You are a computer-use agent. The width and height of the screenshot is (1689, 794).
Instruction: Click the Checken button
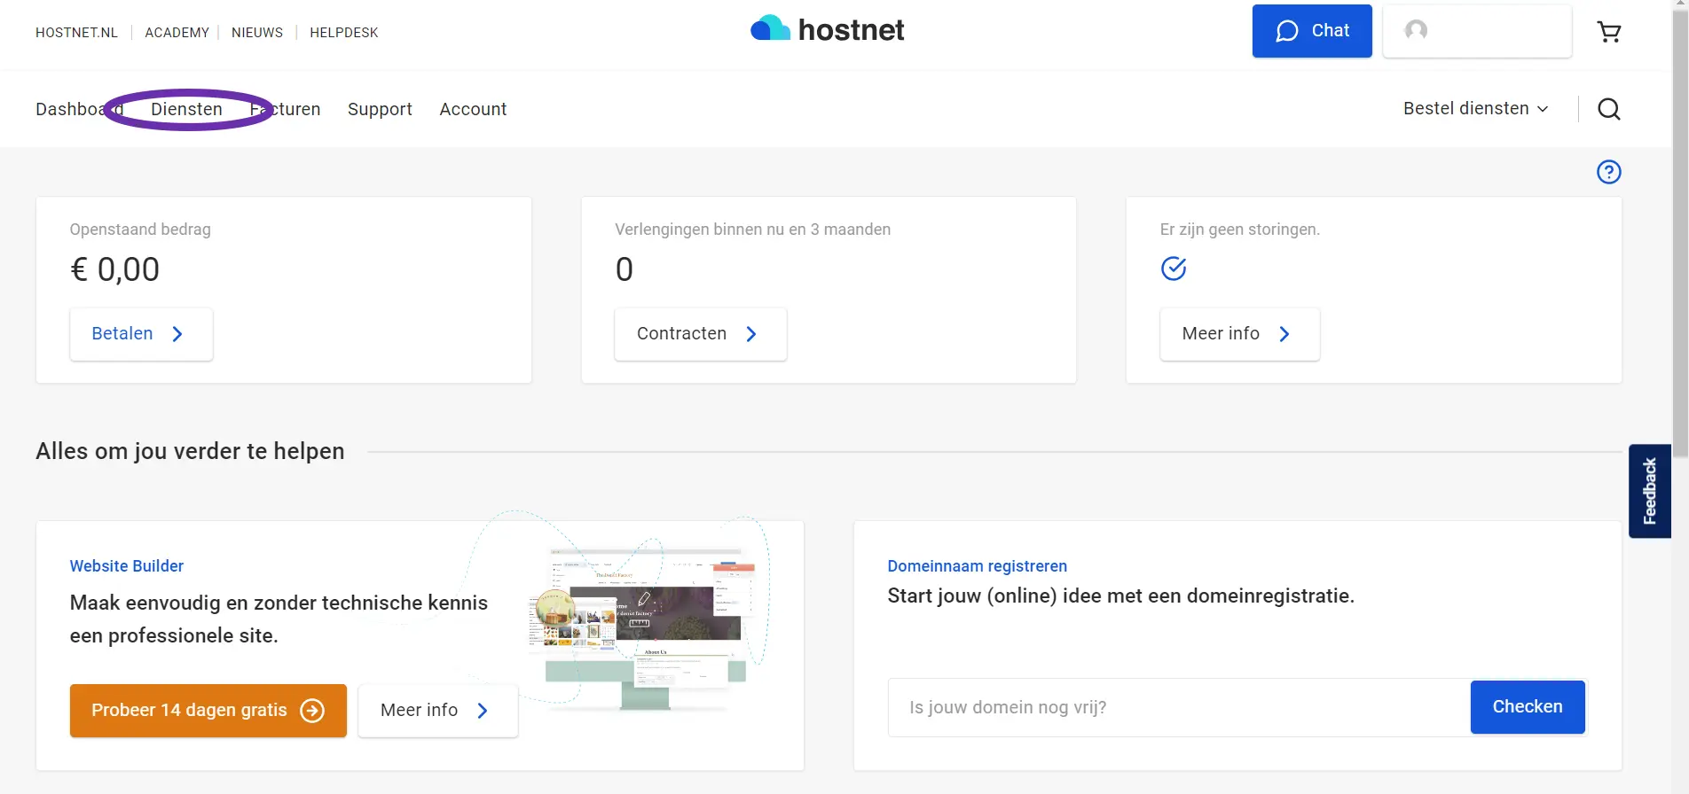[1528, 707]
